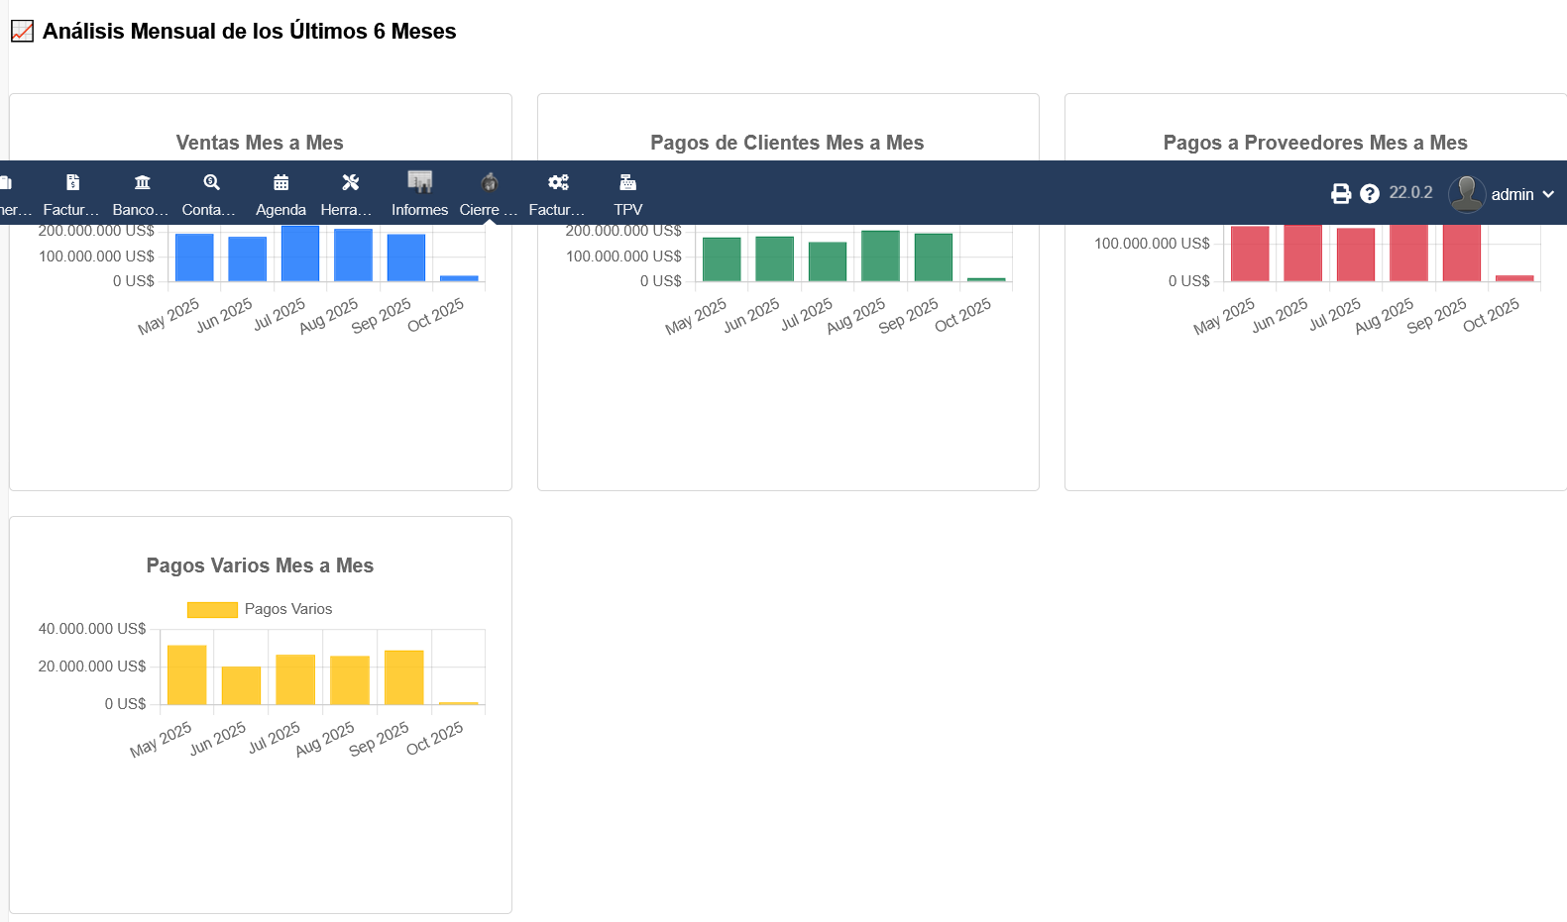Open the Contabilidad magnifier icon
Screen dimensions: 1567x922
[211, 182]
